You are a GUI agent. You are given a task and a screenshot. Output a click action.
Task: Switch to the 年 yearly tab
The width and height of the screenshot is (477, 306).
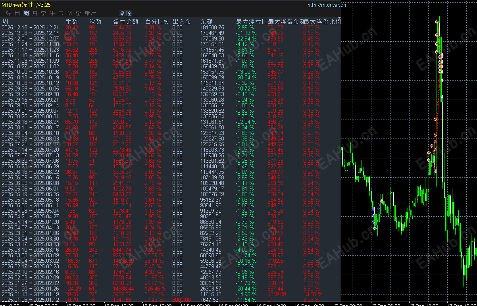coord(52,13)
